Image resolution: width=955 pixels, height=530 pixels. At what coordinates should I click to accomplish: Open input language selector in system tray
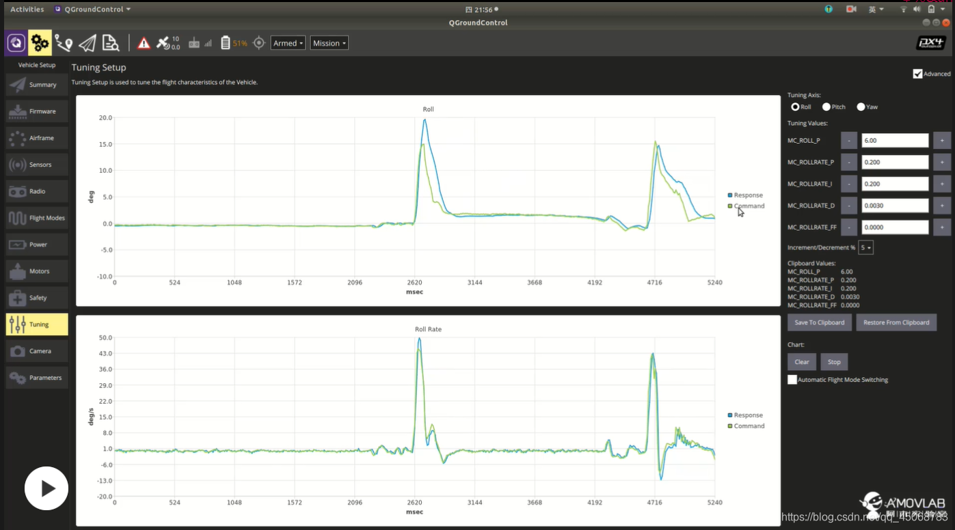tap(876, 9)
